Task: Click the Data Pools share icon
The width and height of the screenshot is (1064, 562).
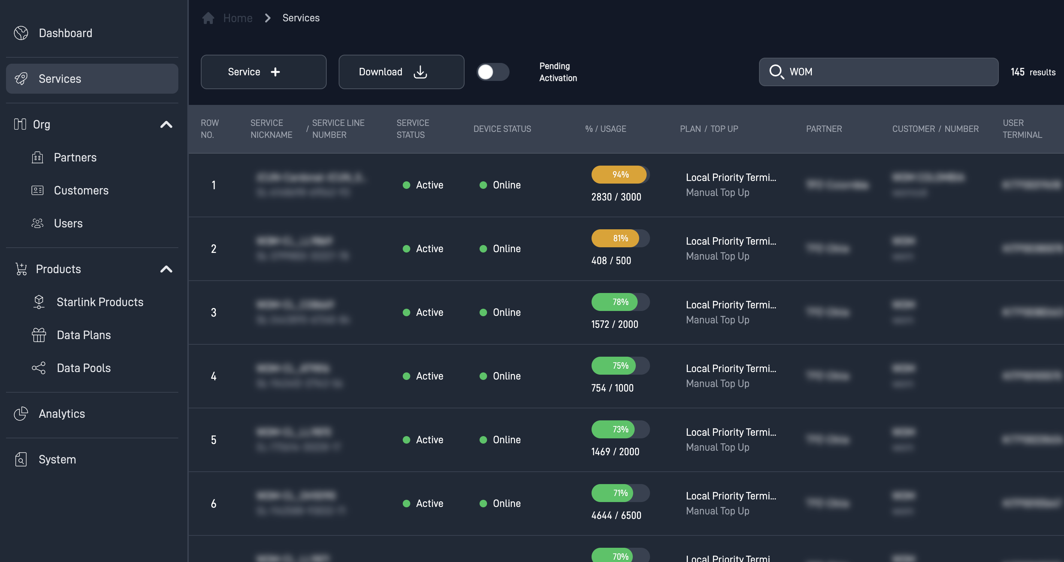Action: tap(39, 368)
